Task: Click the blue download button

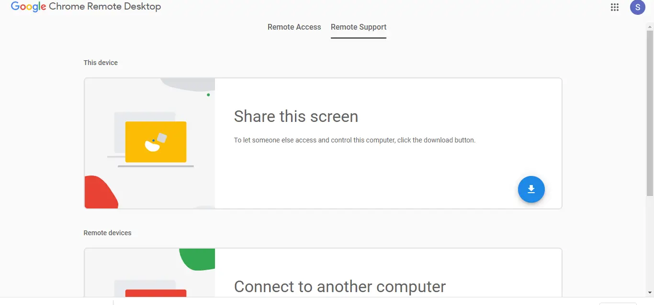Action: coord(531,189)
